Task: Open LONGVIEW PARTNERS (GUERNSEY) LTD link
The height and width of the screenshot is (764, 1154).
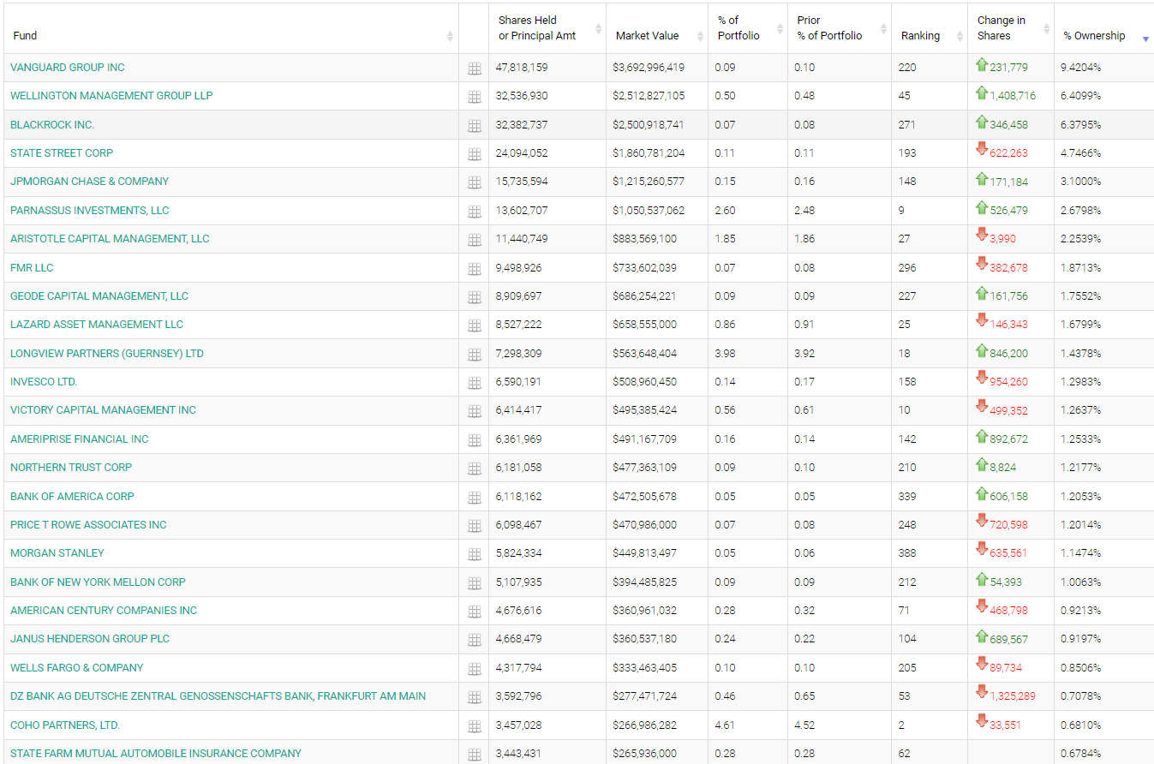Action: (x=107, y=354)
